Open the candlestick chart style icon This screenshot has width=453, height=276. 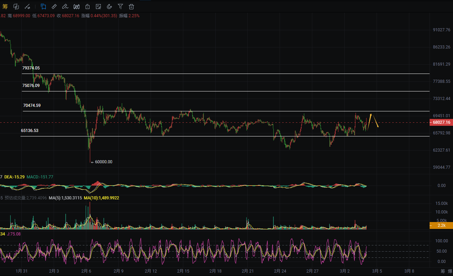(77, 6)
